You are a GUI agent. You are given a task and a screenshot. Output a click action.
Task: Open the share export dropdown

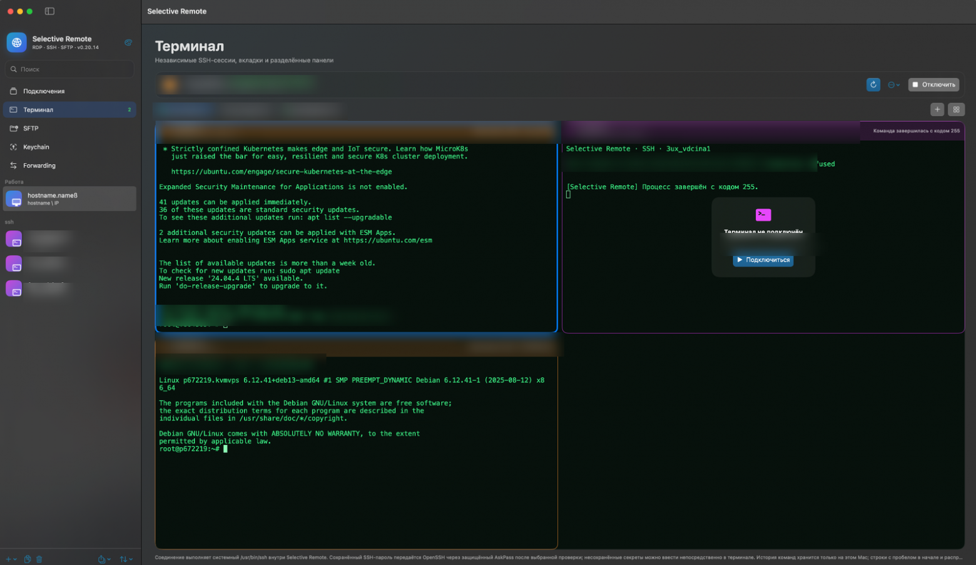(104, 559)
